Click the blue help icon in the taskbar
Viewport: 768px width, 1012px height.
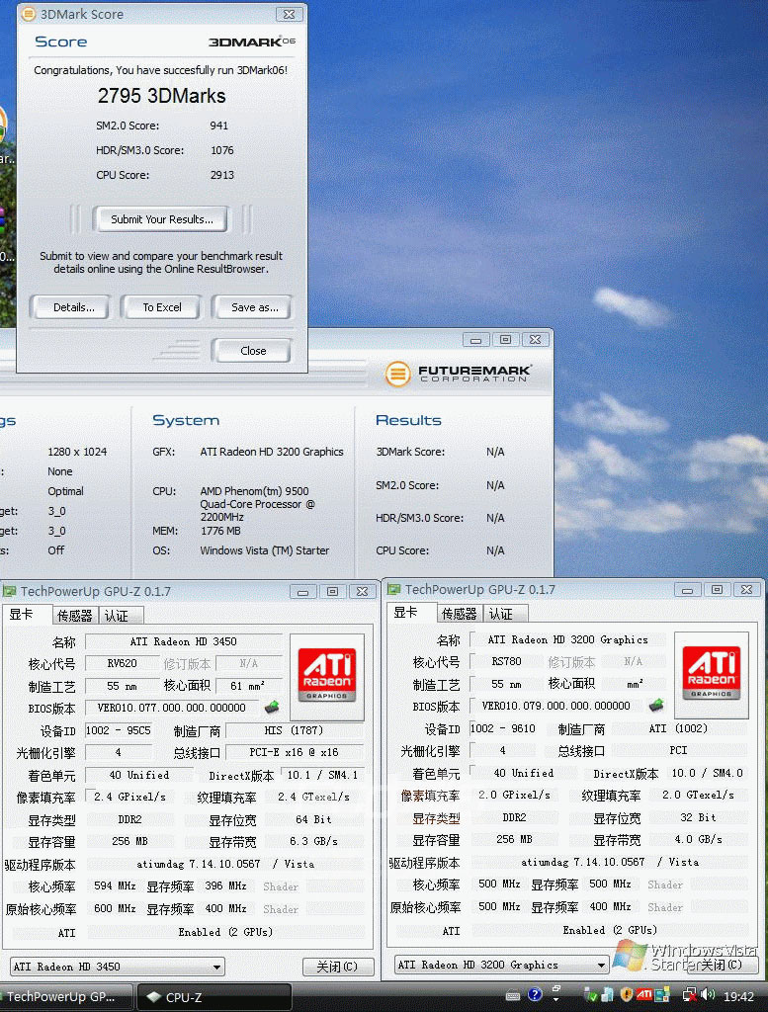pos(536,995)
